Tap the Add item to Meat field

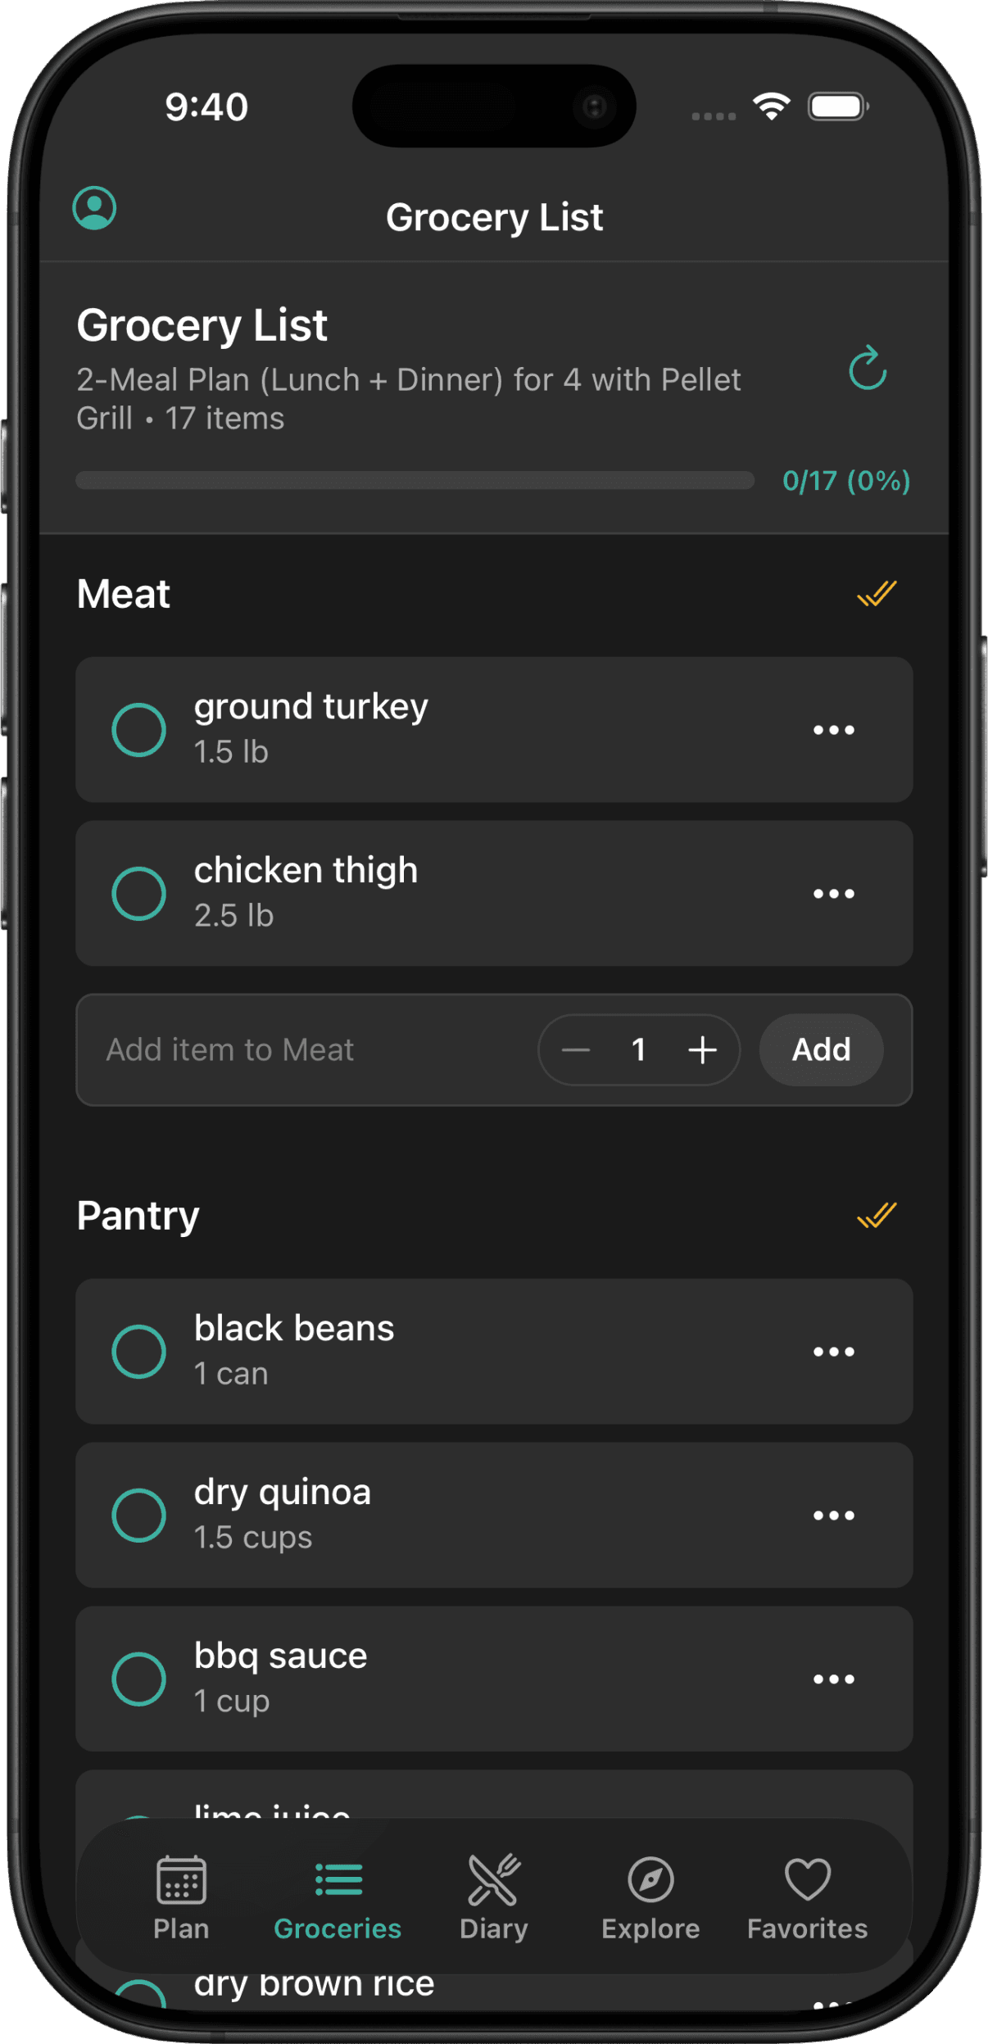[287, 1049]
